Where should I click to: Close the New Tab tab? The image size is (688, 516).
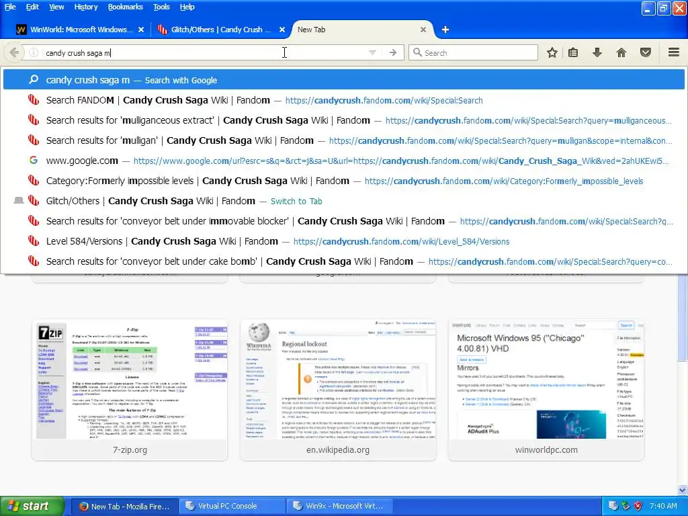click(x=423, y=30)
